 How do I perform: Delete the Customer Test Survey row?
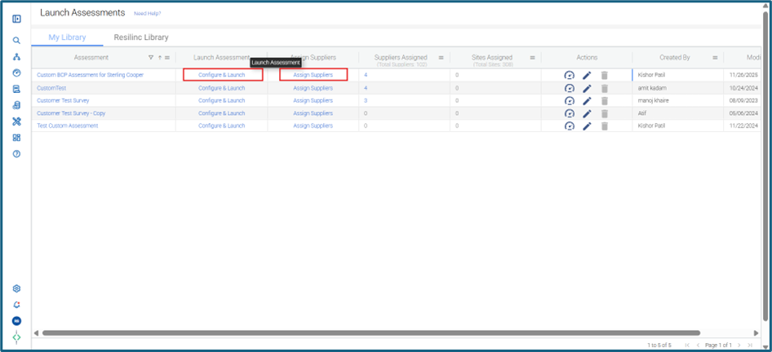click(x=605, y=101)
